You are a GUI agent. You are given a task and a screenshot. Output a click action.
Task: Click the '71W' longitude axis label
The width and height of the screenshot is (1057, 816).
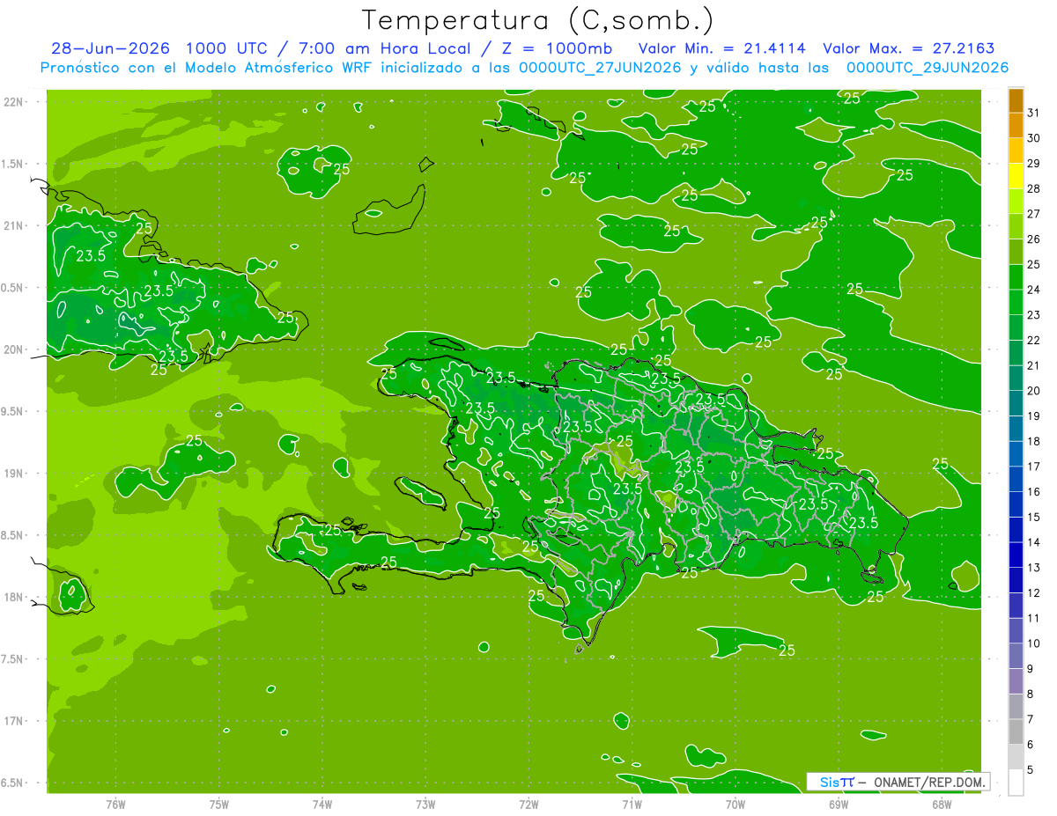[x=632, y=805]
